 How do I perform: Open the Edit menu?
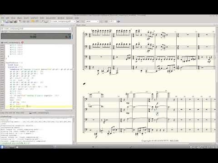click(x=8, y=18)
